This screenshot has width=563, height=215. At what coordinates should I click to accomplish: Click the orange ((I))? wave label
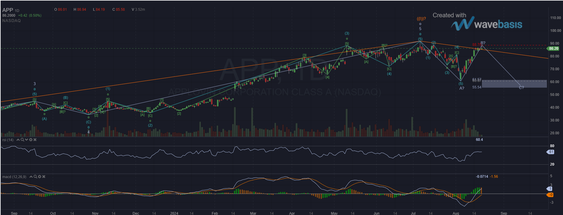pyautogui.click(x=421, y=18)
